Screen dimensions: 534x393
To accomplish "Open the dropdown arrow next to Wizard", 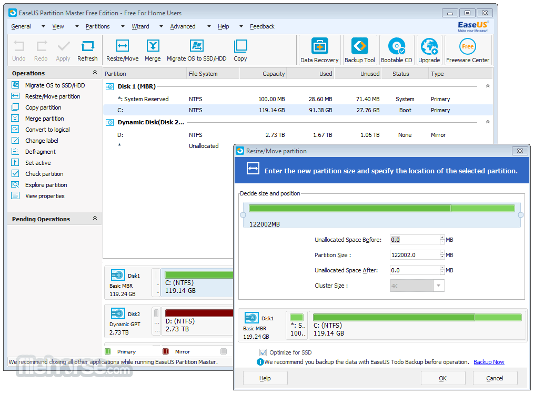I will point(161,27).
